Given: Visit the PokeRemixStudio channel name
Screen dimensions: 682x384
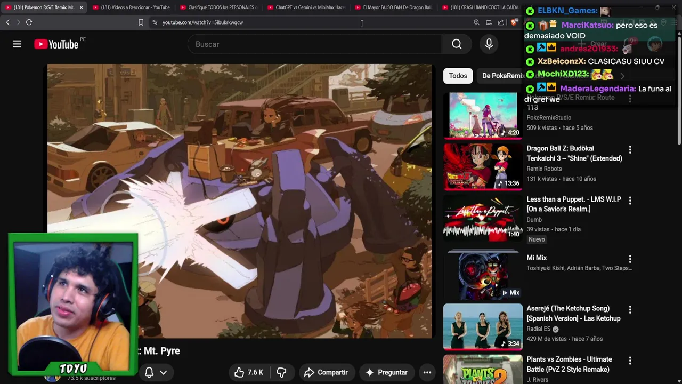Looking at the screenshot, I should 549,118.
